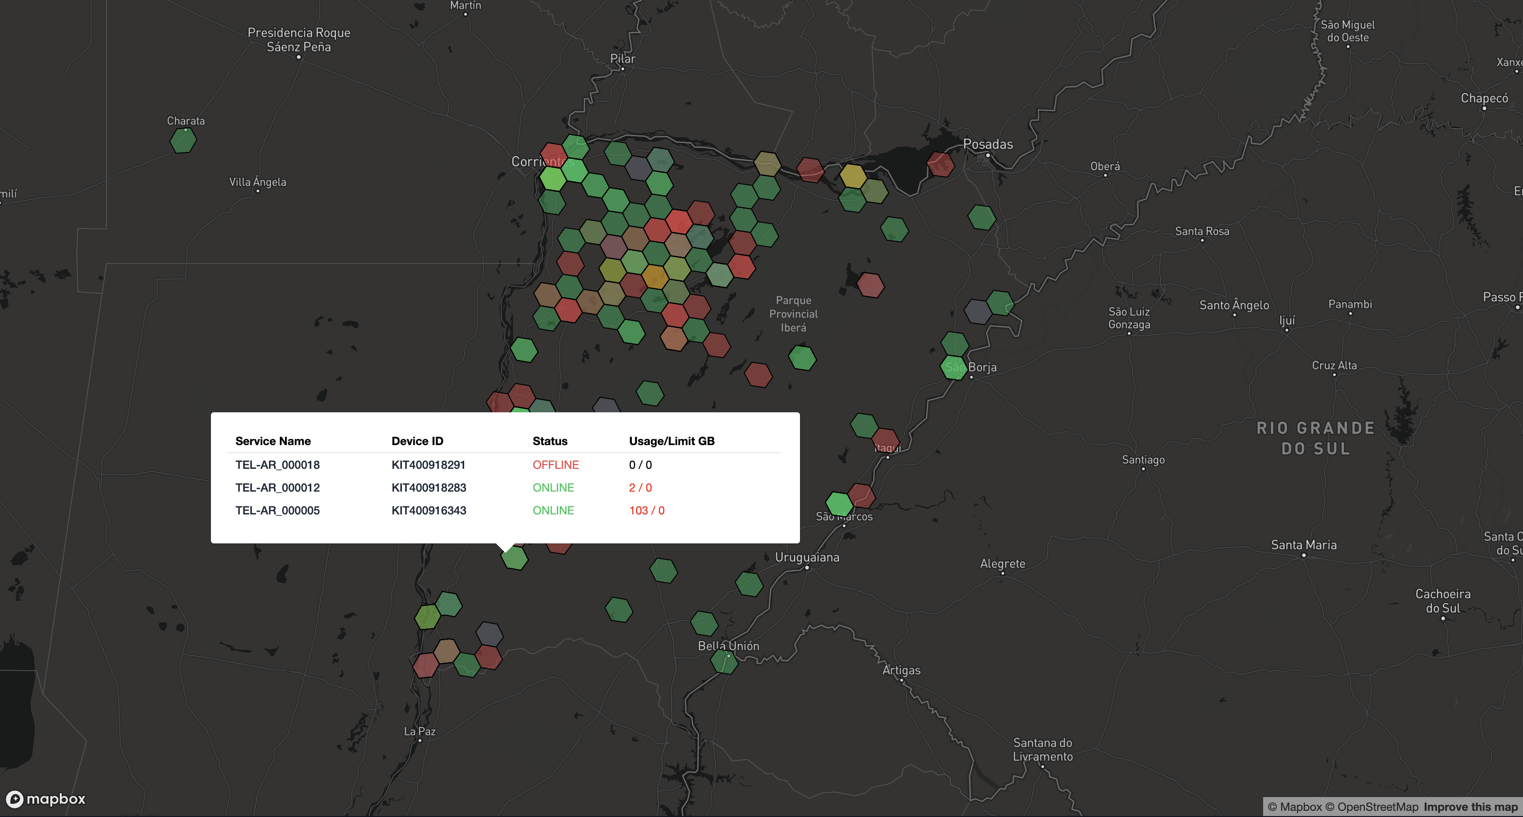Screen dimensions: 1523x817
Task: Click the Mapbox logo
Action: pos(46,798)
